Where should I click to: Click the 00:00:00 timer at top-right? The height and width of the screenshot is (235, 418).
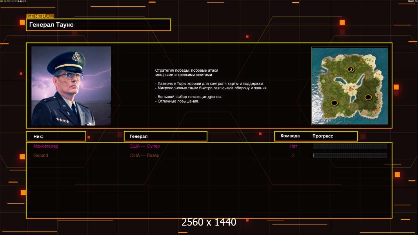click(x=413, y=1)
